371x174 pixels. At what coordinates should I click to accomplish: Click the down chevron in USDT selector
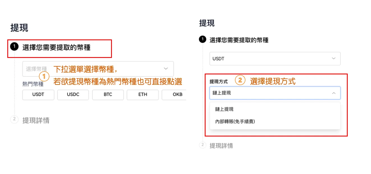(333, 58)
